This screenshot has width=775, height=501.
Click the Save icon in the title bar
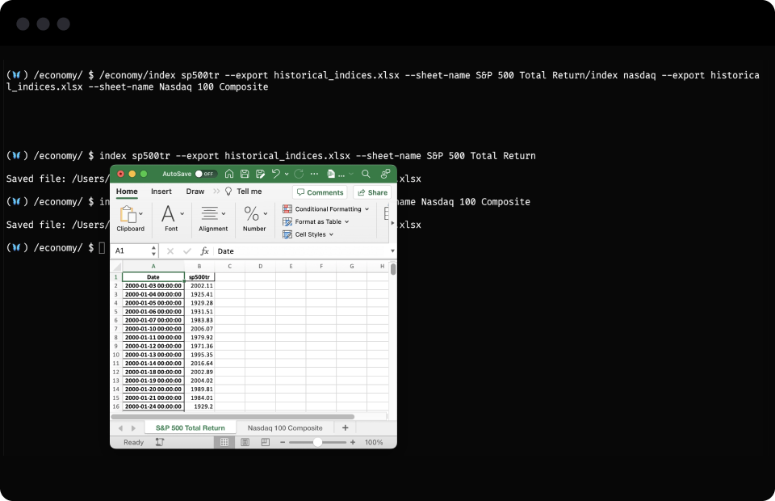pos(245,174)
